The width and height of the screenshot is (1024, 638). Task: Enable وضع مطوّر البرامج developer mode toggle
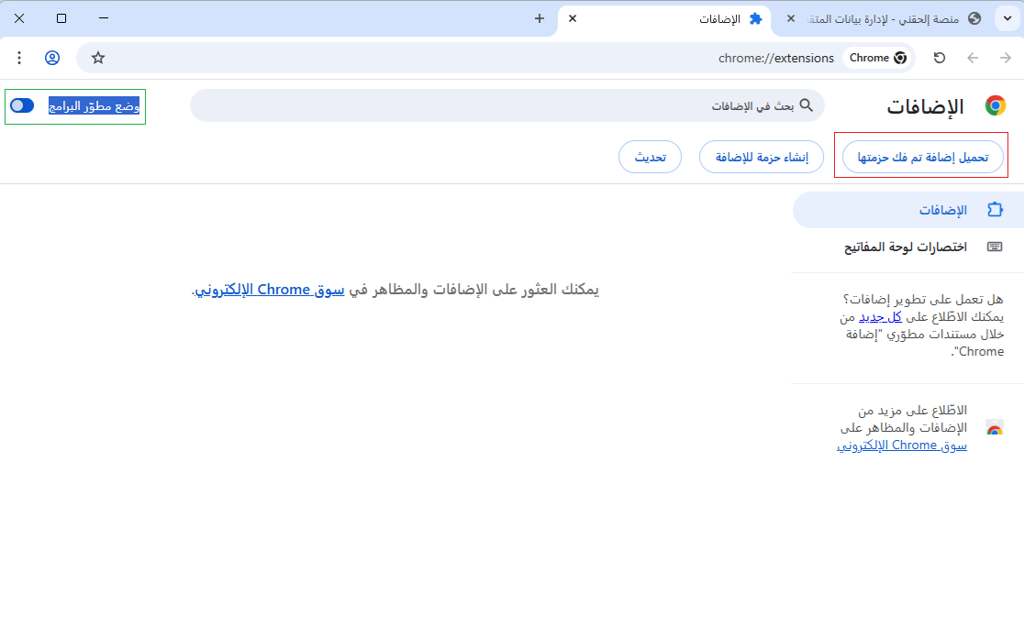(22, 105)
